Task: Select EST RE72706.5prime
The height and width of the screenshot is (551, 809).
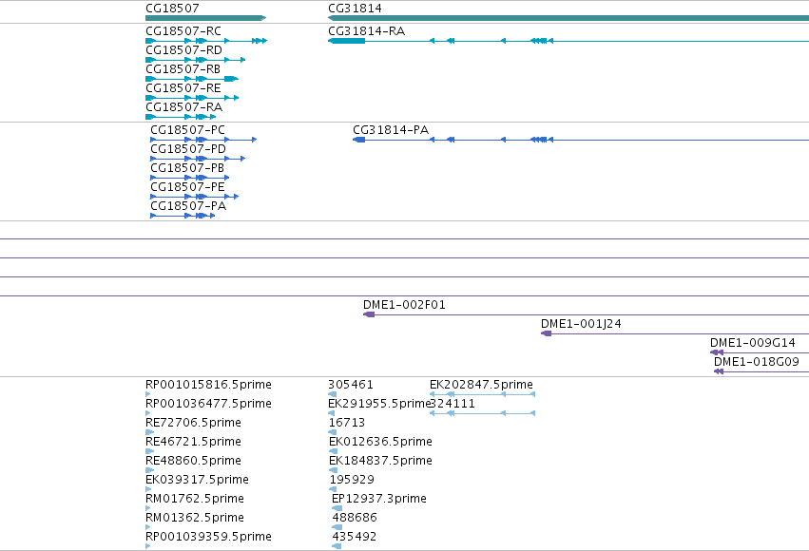Action: [194, 423]
